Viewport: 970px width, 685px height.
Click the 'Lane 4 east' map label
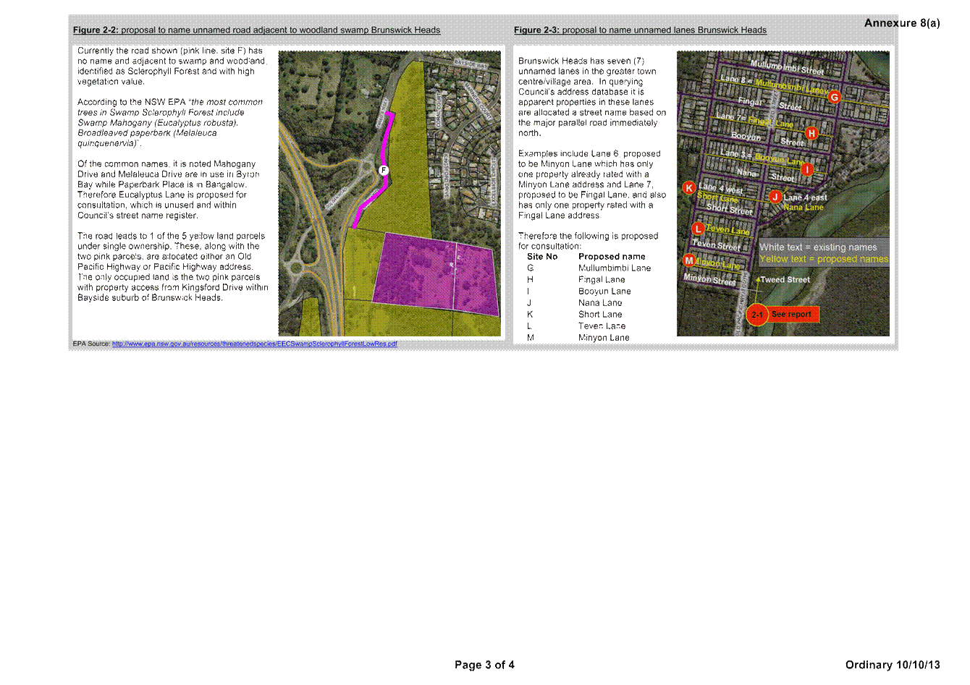[805, 197]
